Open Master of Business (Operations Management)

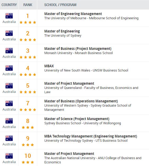(81, 101)
